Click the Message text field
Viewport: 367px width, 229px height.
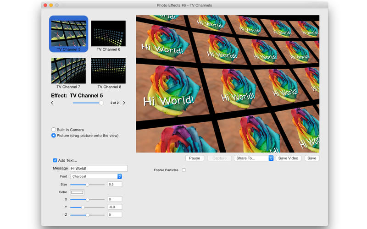pyautogui.click(x=99, y=169)
